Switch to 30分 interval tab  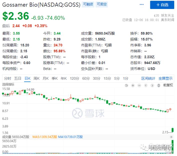(x=97, y=78)
